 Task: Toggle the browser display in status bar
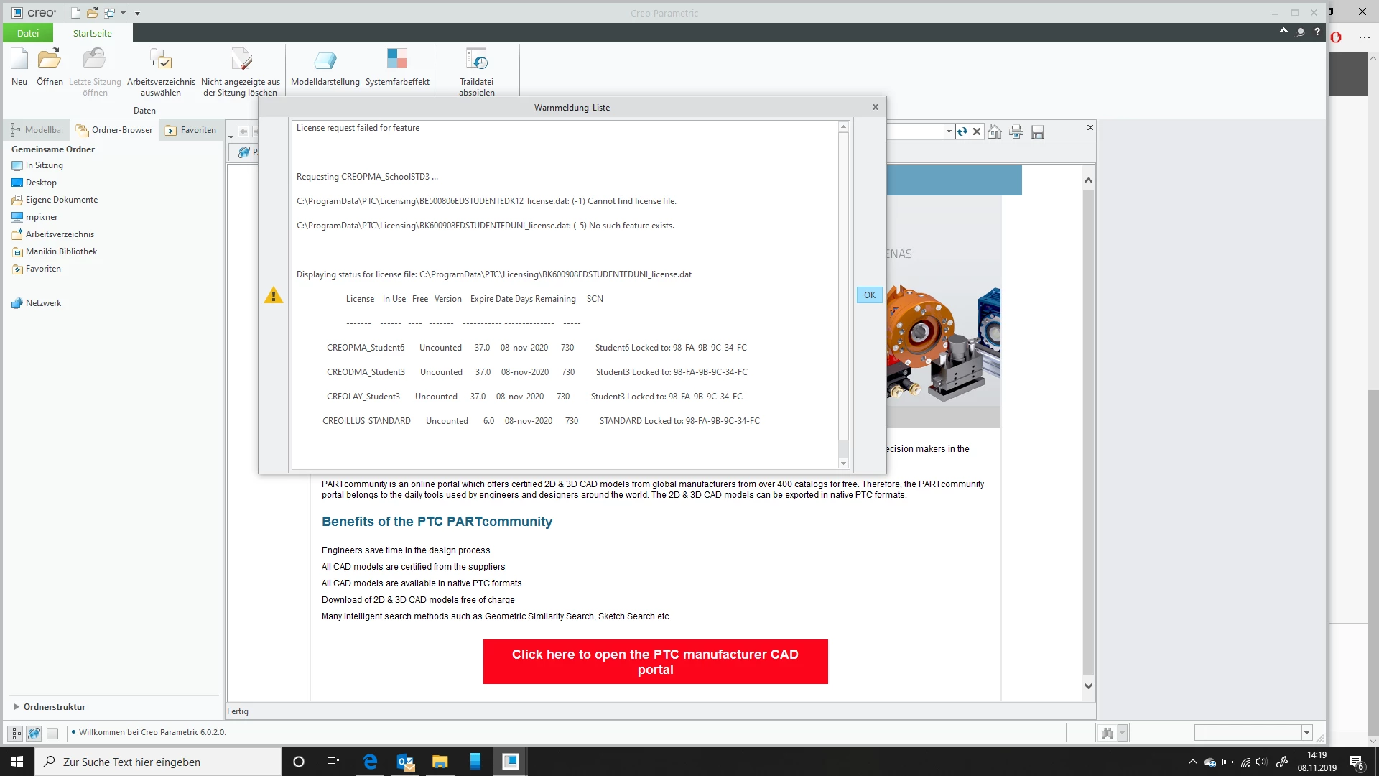pyautogui.click(x=34, y=734)
